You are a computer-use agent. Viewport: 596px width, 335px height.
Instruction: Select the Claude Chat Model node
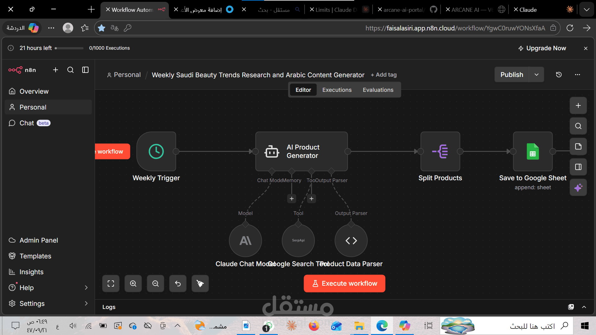pyautogui.click(x=245, y=240)
